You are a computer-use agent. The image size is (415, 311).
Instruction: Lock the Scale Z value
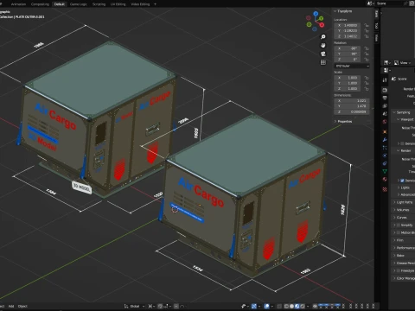[367, 89]
